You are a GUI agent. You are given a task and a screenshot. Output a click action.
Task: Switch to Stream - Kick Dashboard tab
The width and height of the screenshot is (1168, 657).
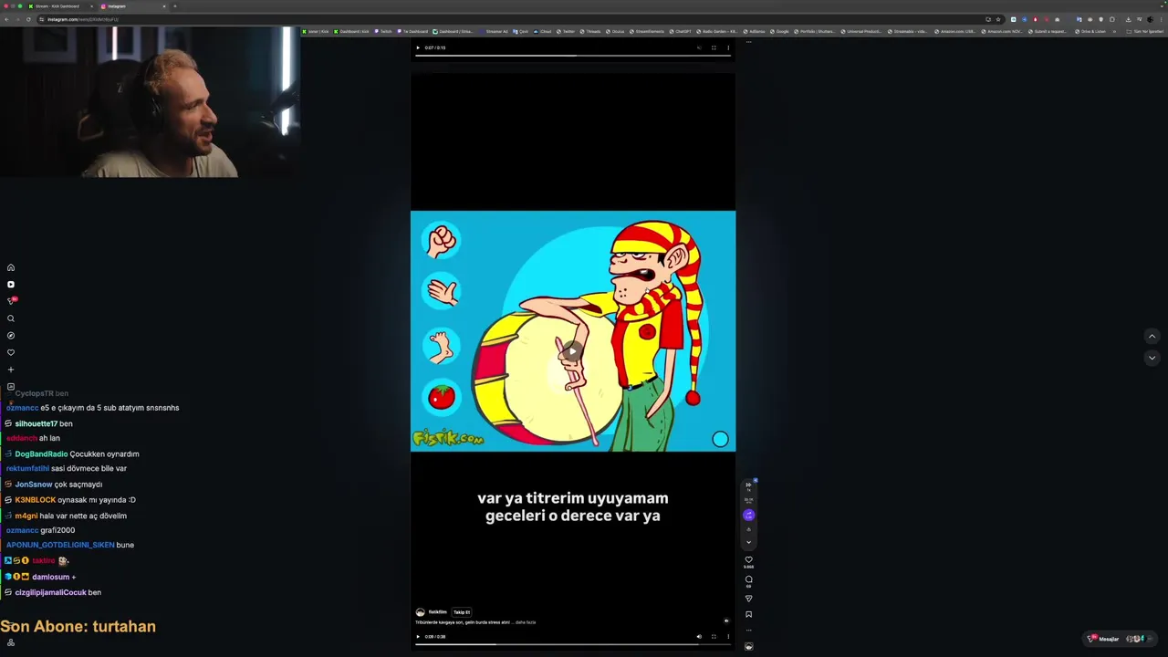[x=59, y=5]
